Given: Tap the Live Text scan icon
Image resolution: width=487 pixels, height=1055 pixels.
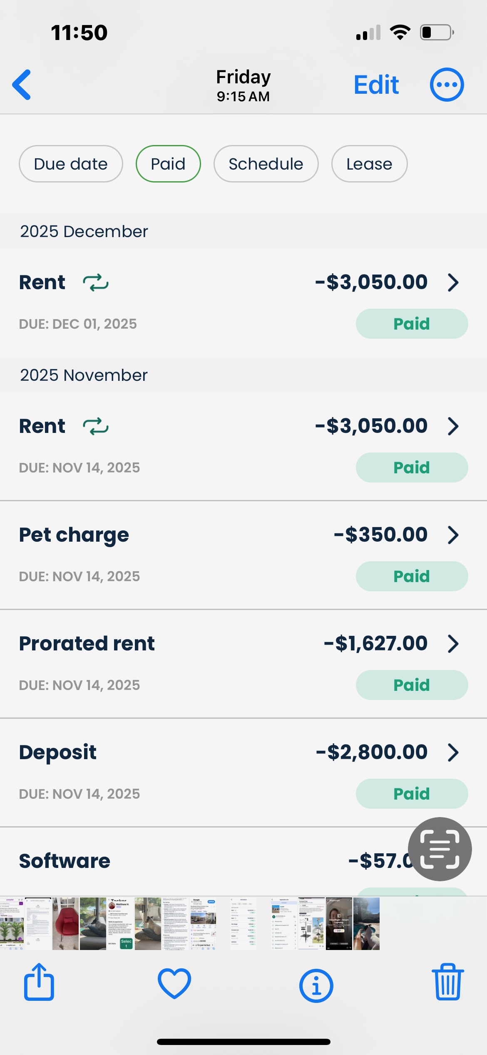Looking at the screenshot, I should click(440, 849).
